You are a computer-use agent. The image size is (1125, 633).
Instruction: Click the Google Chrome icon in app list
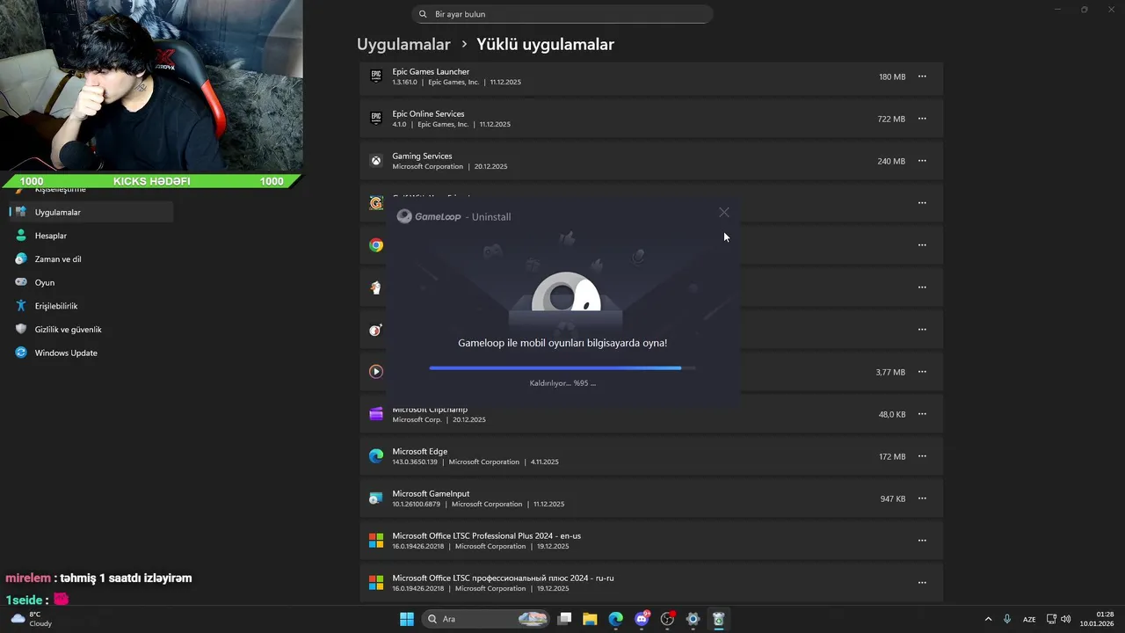(376, 245)
